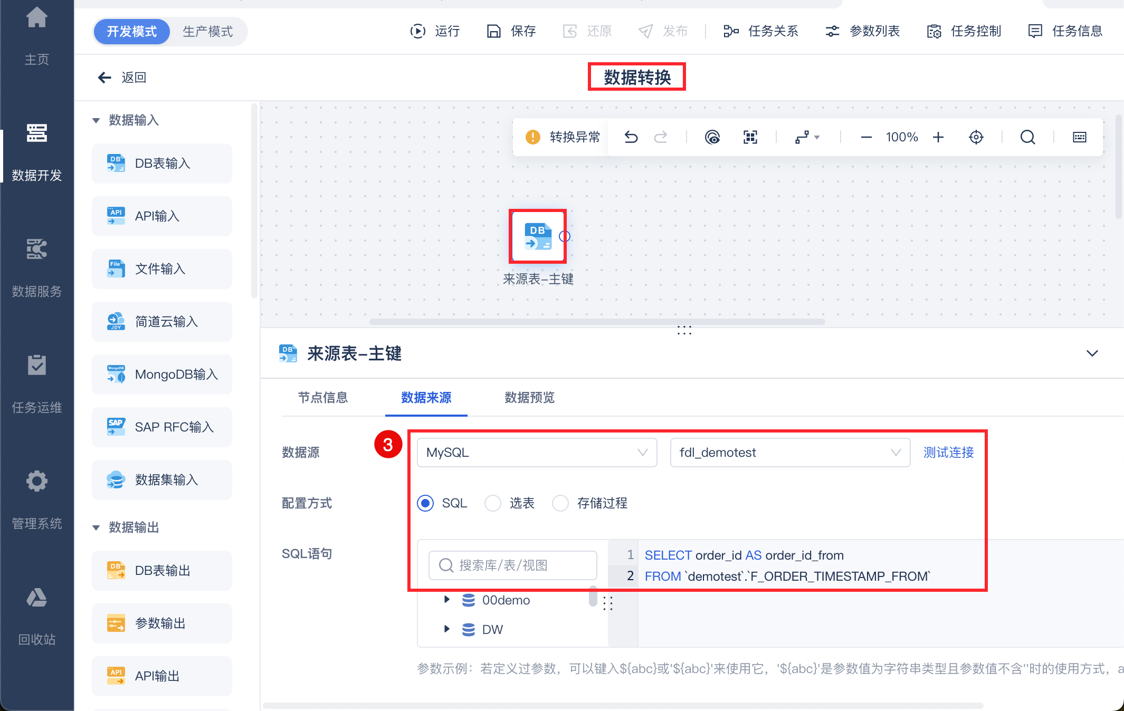Click the zoom-in plus icon
The height and width of the screenshot is (711, 1124).
point(938,138)
